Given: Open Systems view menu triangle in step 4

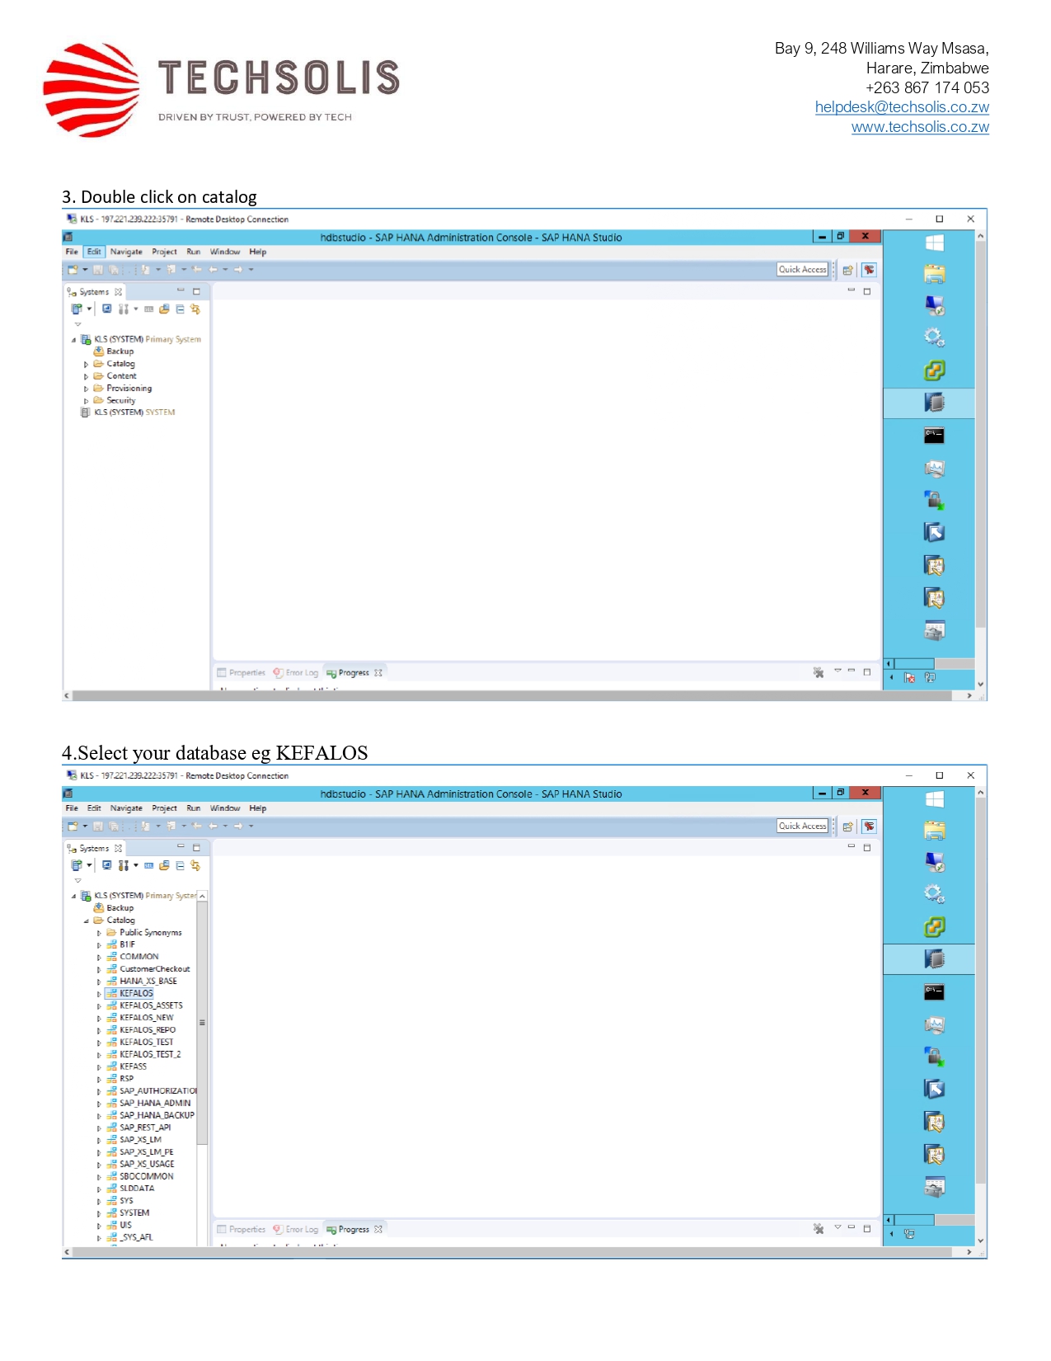Looking at the screenshot, I should tap(78, 881).
